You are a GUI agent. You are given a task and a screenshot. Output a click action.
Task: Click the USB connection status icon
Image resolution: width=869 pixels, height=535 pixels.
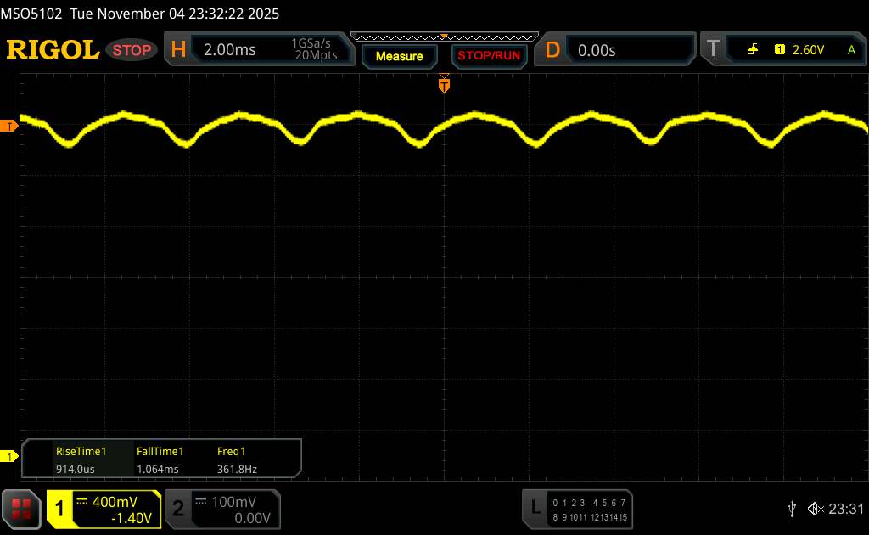(x=792, y=509)
